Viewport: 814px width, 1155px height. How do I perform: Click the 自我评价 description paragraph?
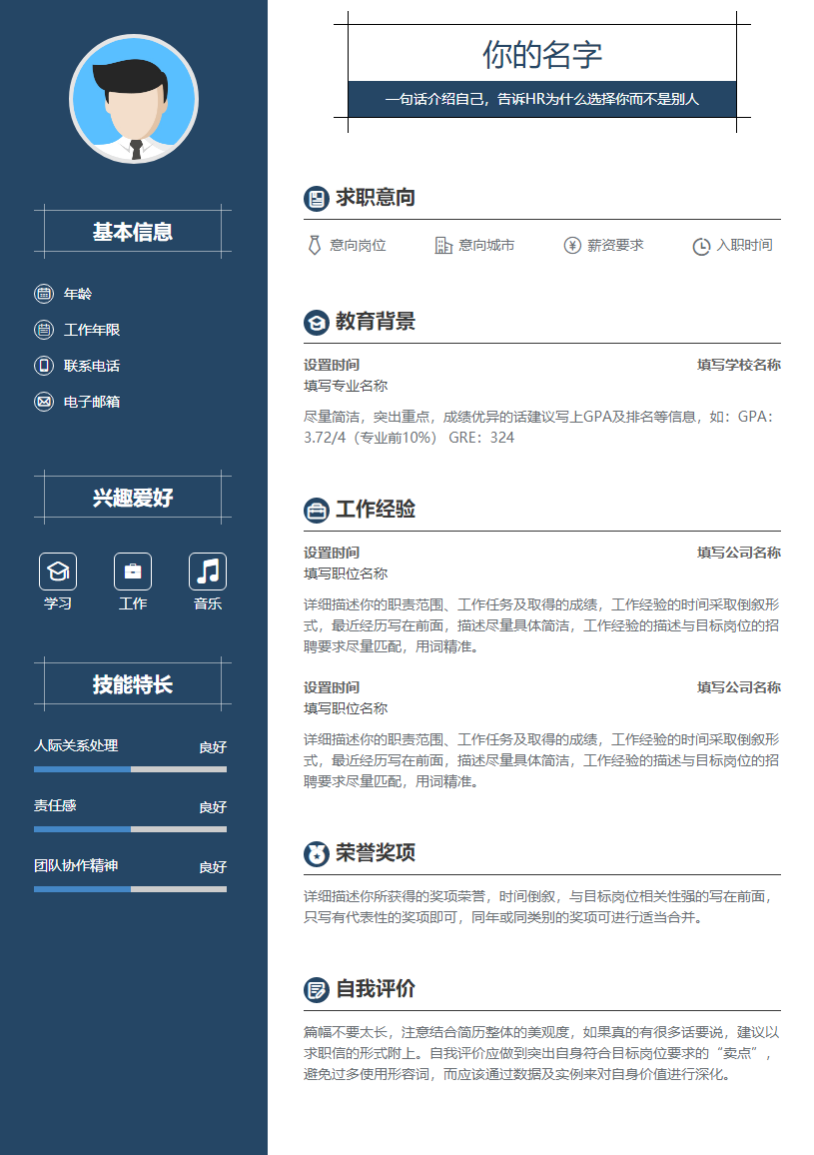(x=541, y=1053)
